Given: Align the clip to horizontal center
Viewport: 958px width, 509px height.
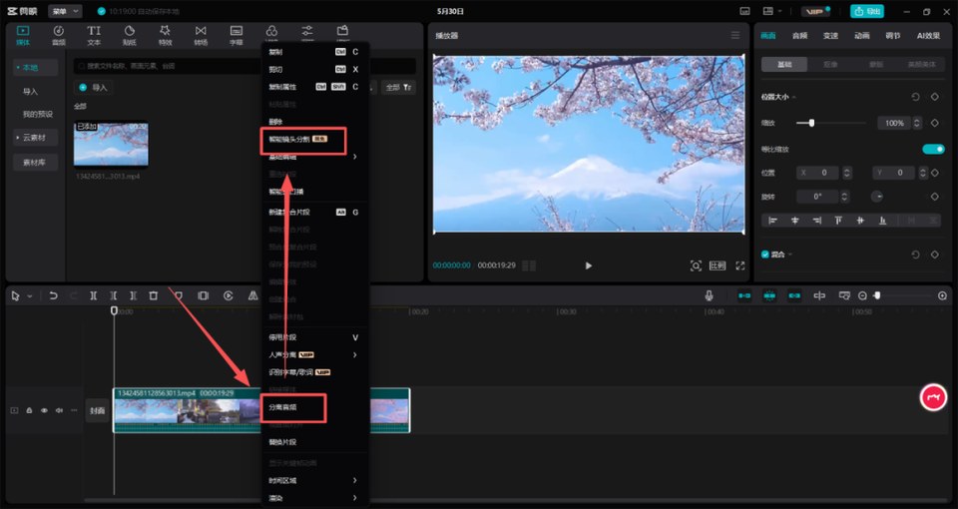Looking at the screenshot, I should click(795, 221).
